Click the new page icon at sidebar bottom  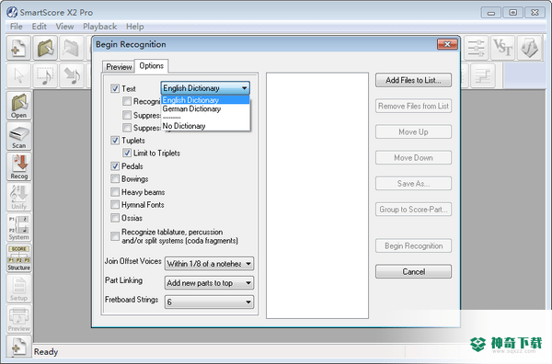pos(18,347)
